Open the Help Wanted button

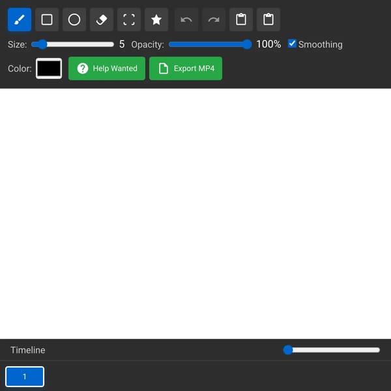pos(107,68)
